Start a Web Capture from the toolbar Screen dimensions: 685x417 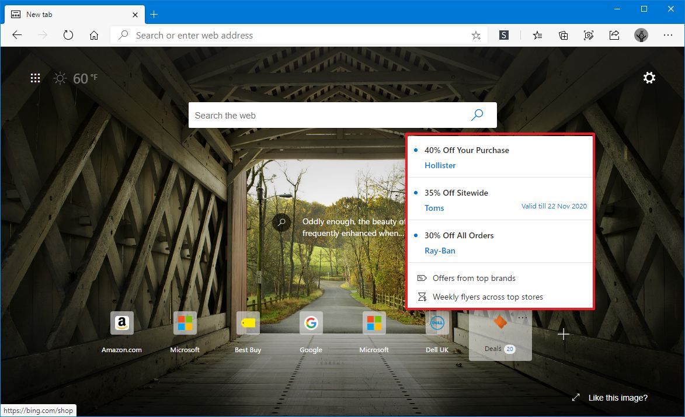pos(589,35)
